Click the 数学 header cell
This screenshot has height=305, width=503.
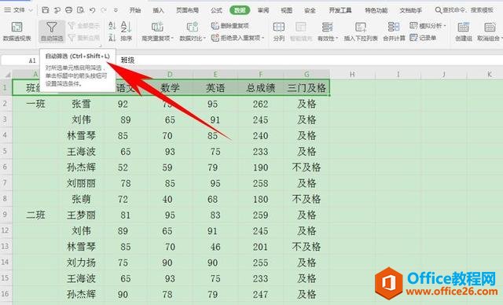click(170, 88)
